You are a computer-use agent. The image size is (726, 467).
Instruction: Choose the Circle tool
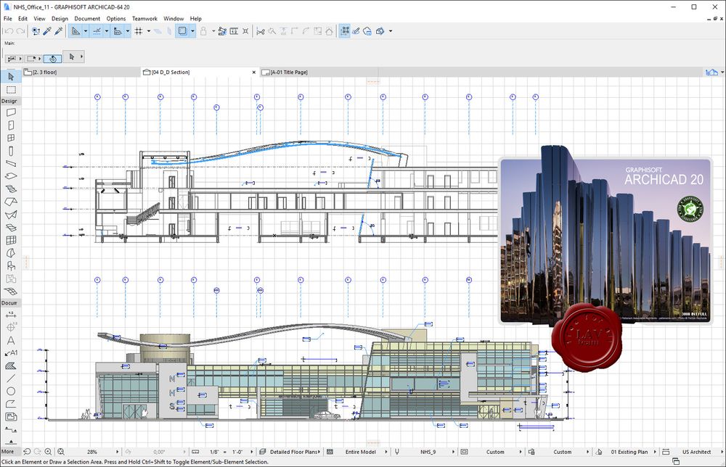coord(11,391)
